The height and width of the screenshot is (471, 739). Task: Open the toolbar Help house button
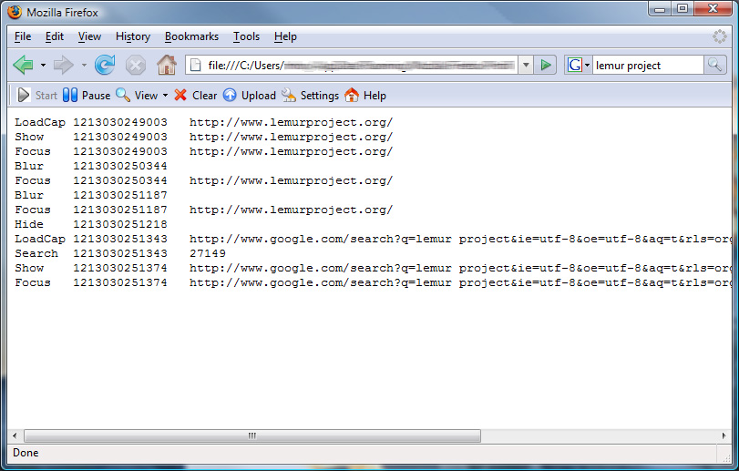coord(365,95)
